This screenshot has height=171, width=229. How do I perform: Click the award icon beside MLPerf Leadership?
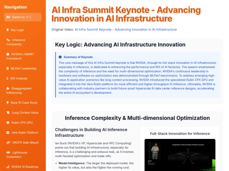[8, 68]
